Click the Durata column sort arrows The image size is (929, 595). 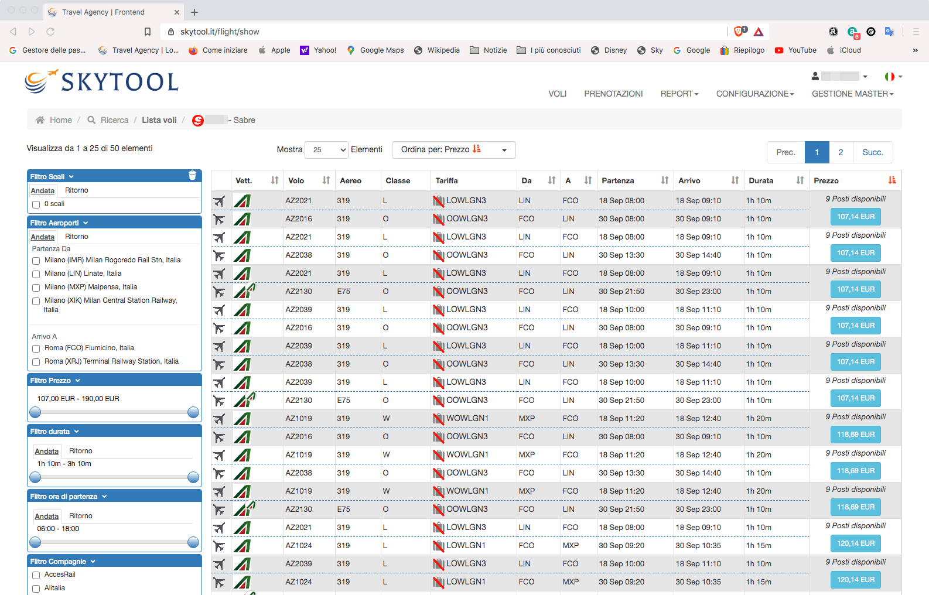(800, 180)
